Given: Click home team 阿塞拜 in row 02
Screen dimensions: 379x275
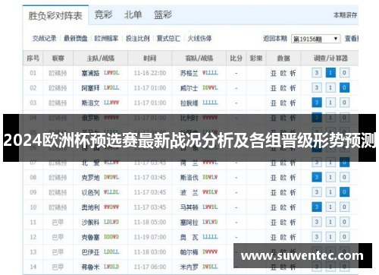Looking at the screenshot, I should pos(90,88).
